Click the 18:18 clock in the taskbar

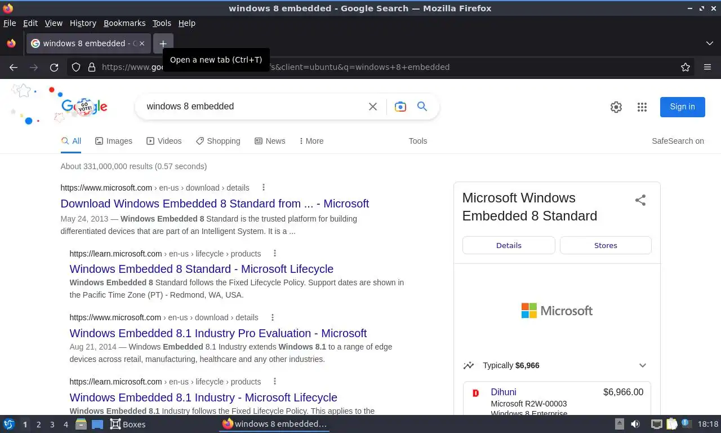point(708,424)
